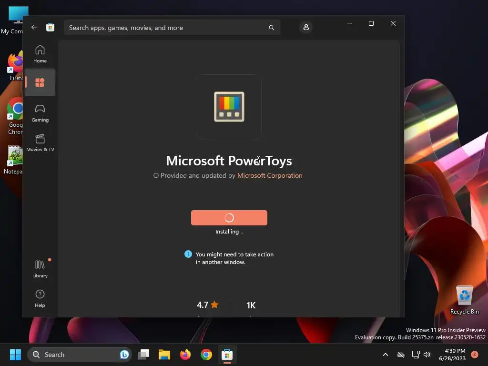Click the taskbar Search box
This screenshot has width=488, height=366.
80,355
